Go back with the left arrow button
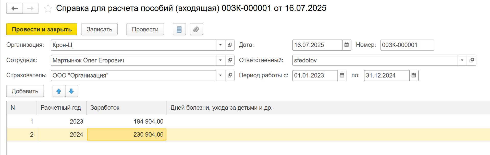Image resolution: width=490 pixels, height=155 pixels. [x=15, y=8]
